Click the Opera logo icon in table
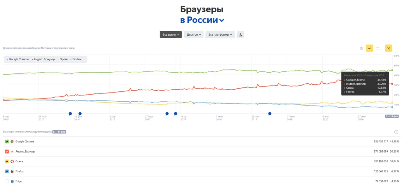Viewport: 404px width, 186px height. click(12, 161)
